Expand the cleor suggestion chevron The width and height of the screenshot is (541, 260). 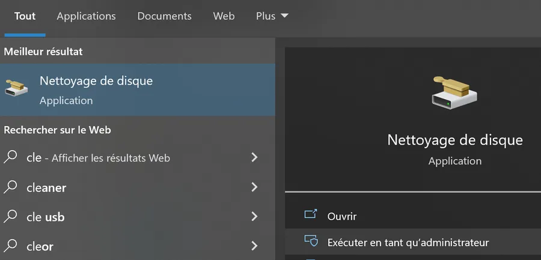pyautogui.click(x=254, y=246)
